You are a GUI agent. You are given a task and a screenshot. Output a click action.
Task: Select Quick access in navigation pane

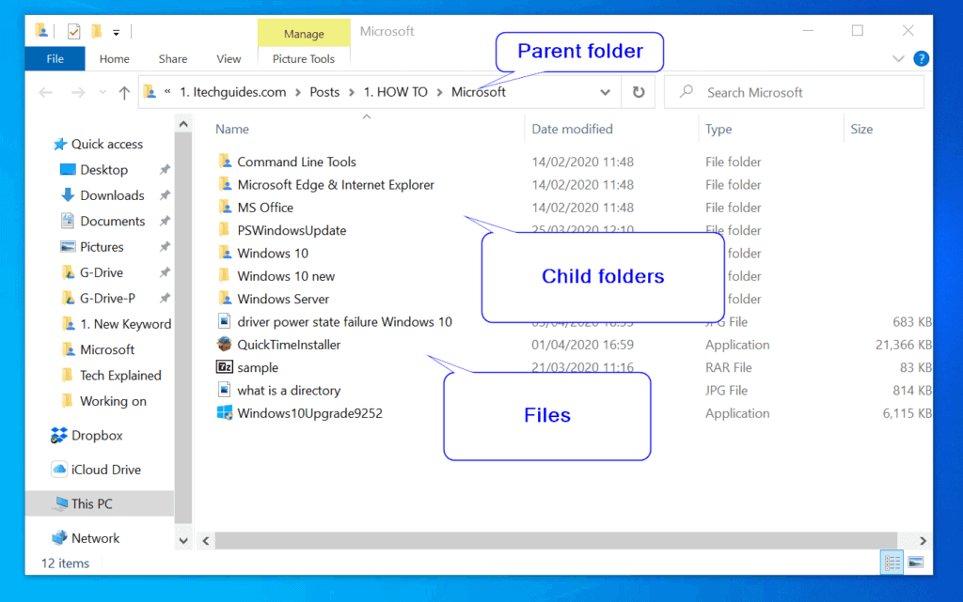pyautogui.click(x=99, y=144)
